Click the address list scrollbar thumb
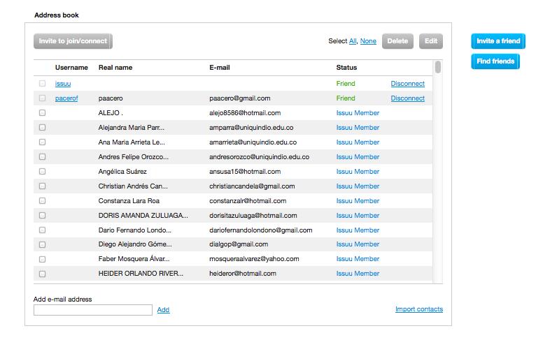 point(438,67)
